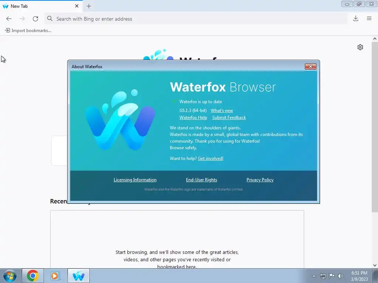Open the Waterfox Help link
The image size is (378, 283).
193,118
